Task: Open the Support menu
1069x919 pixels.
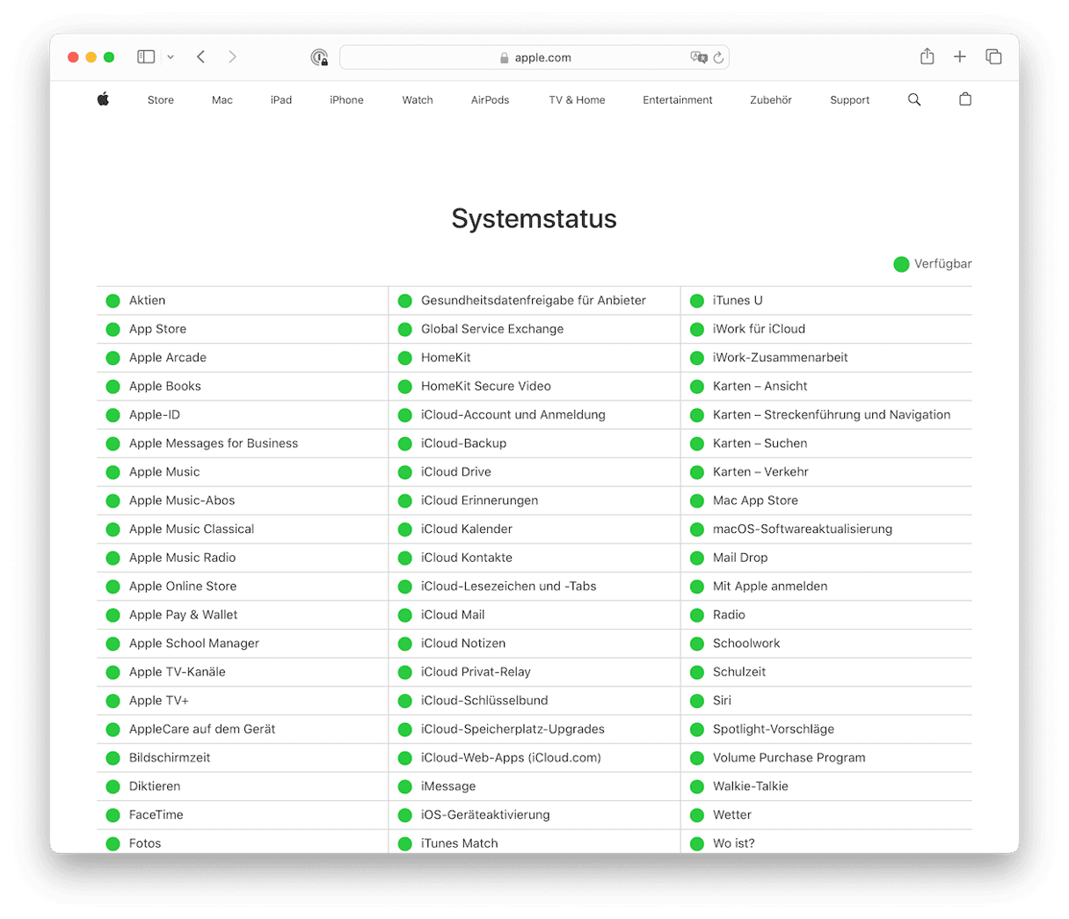Action: tap(850, 100)
